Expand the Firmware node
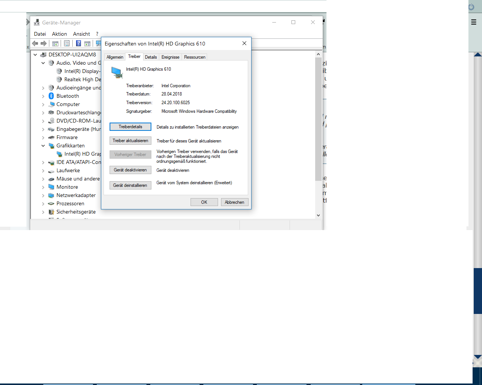This screenshot has height=385, width=482. click(43, 137)
